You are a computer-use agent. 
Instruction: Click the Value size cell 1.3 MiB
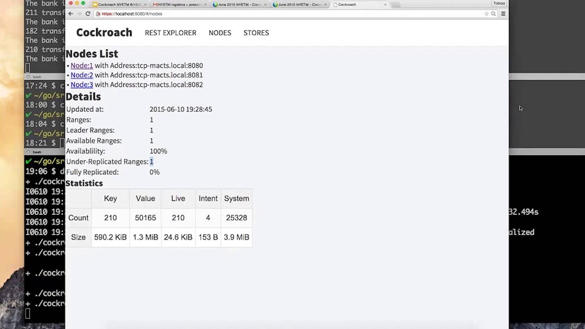[145, 237]
